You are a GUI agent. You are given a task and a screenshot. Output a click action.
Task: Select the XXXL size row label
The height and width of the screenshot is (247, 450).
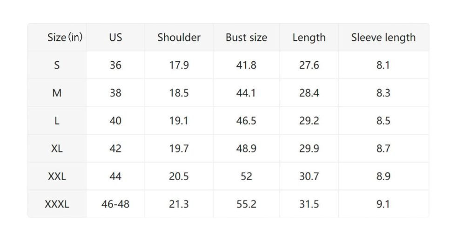pyautogui.click(x=57, y=204)
